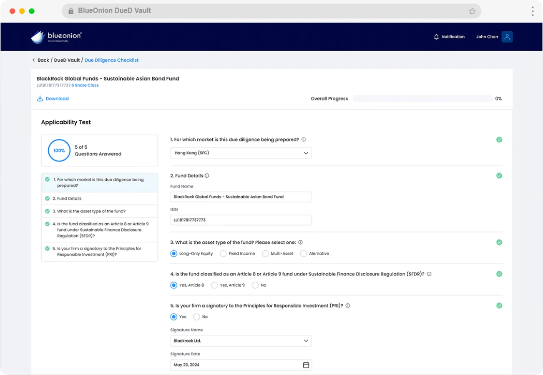
Task: Click the download arrow icon
Action: pos(40,99)
